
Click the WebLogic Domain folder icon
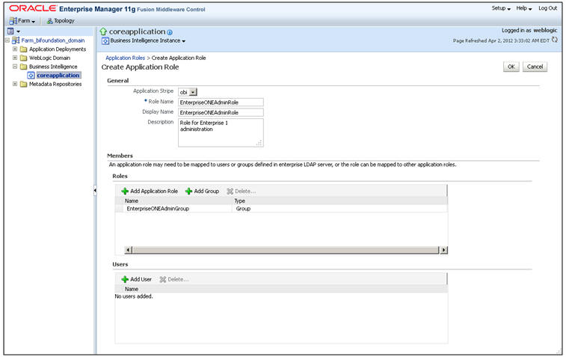click(23, 58)
